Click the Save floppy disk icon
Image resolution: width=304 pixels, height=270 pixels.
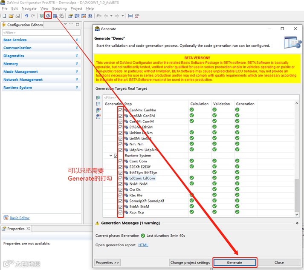(x=17, y=16)
